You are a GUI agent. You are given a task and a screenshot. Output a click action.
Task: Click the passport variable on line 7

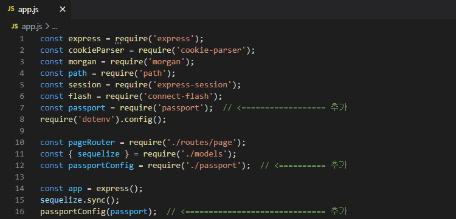pos(87,108)
